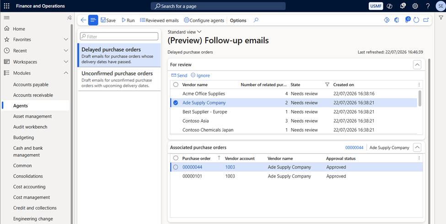Collapse the navigation pane hamburger icon
446x224 pixels.
click(6, 18)
